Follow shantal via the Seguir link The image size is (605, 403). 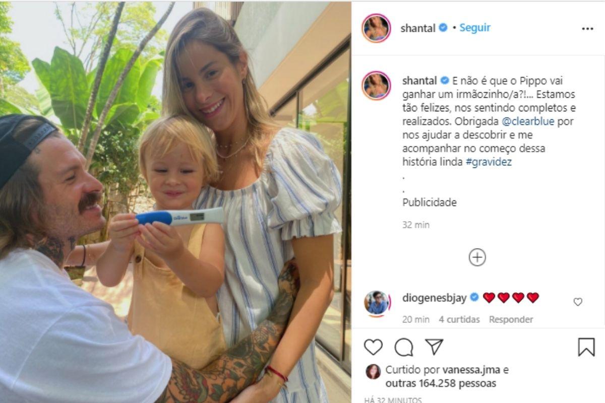point(475,28)
